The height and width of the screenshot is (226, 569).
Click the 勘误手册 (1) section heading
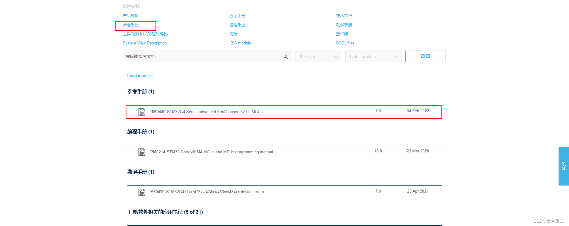141,172
